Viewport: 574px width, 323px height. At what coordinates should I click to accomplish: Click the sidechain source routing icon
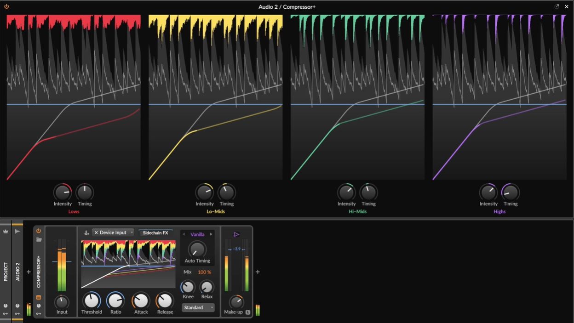pyautogui.click(x=86, y=233)
